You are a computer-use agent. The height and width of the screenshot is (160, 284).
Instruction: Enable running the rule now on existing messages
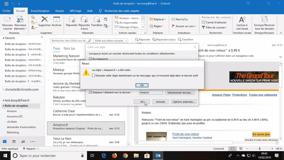[x=94, y=75]
